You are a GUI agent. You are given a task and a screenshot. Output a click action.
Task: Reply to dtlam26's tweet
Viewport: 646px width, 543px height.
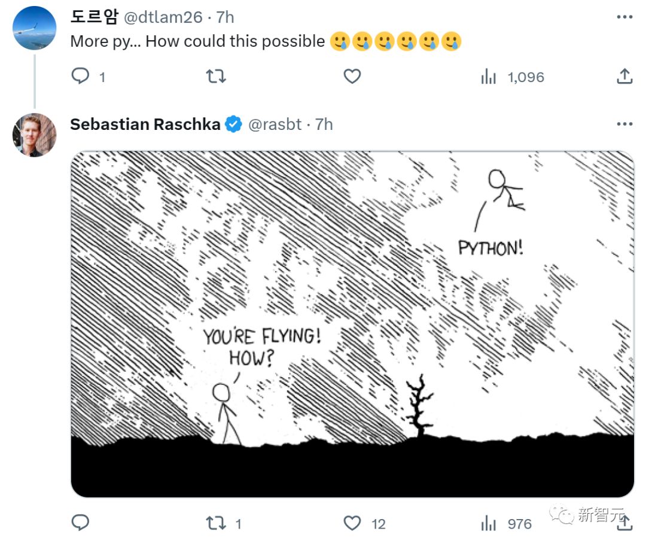(x=80, y=77)
